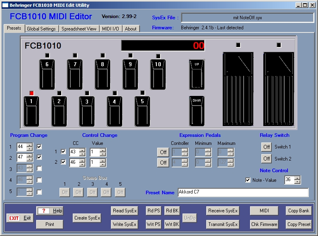Click the LED above left expression pedal
This screenshot has height=236, width=318.
(238, 45)
